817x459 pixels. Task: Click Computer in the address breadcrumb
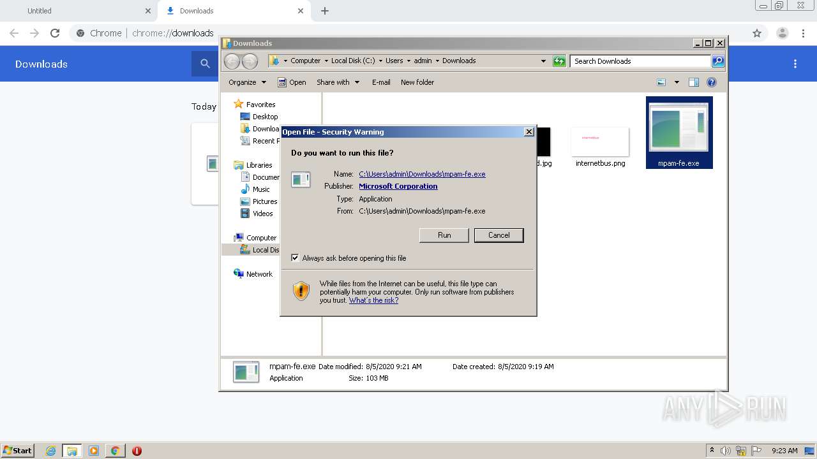(x=305, y=61)
